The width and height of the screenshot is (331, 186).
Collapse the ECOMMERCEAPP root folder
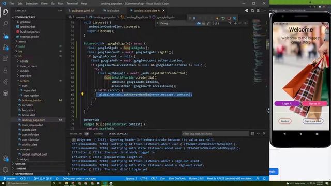25,17
